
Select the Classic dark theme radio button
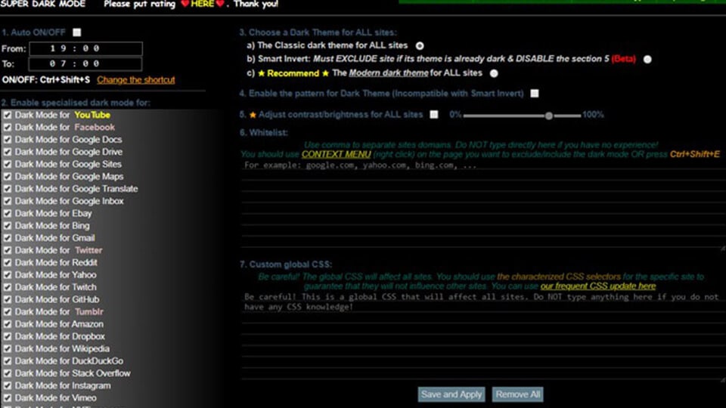pos(420,46)
